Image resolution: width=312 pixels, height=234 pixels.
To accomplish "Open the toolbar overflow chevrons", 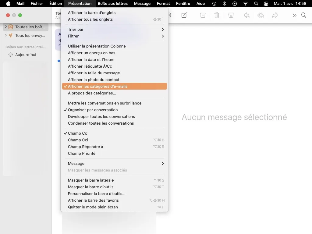I will (294, 15).
